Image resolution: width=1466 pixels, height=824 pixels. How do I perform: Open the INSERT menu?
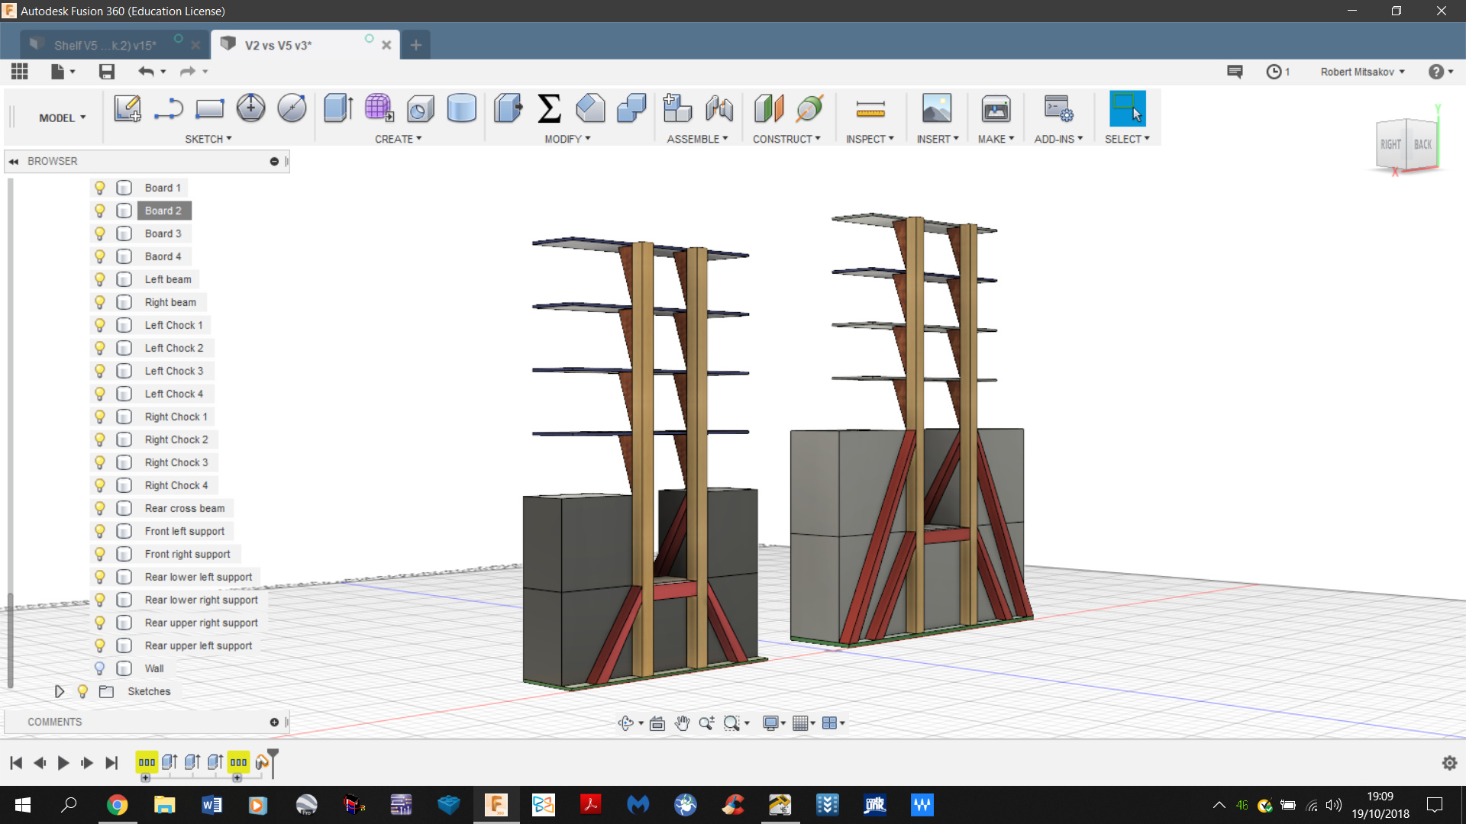pyautogui.click(x=937, y=139)
